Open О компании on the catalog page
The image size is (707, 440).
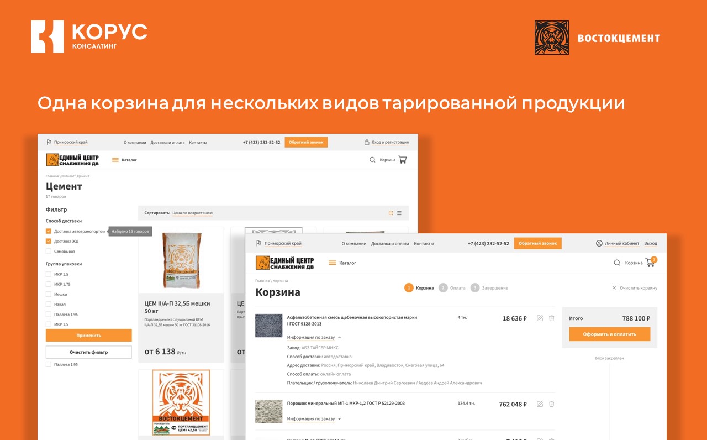pyautogui.click(x=135, y=142)
